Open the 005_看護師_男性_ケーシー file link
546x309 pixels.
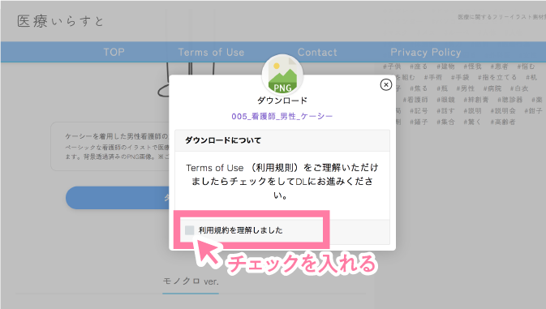(x=282, y=116)
